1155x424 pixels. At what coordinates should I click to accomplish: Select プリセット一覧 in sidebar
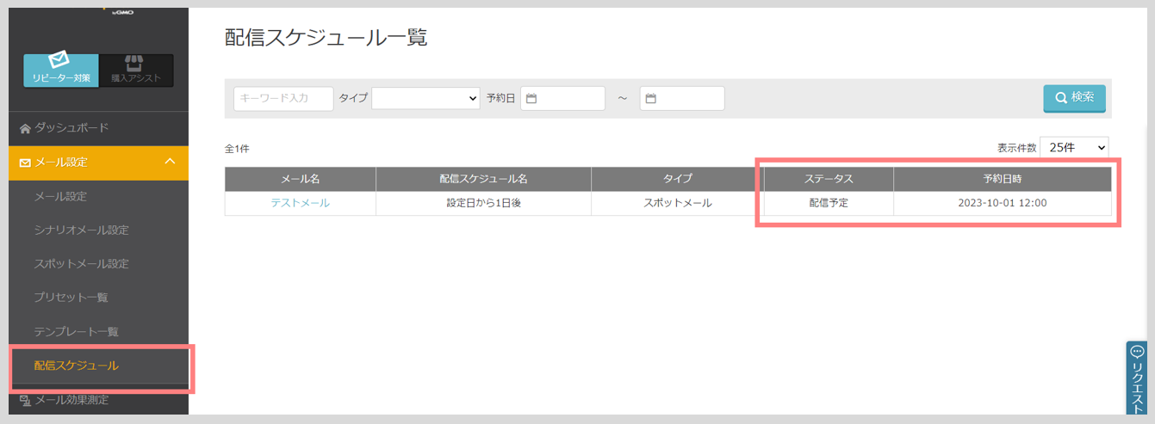tap(71, 297)
